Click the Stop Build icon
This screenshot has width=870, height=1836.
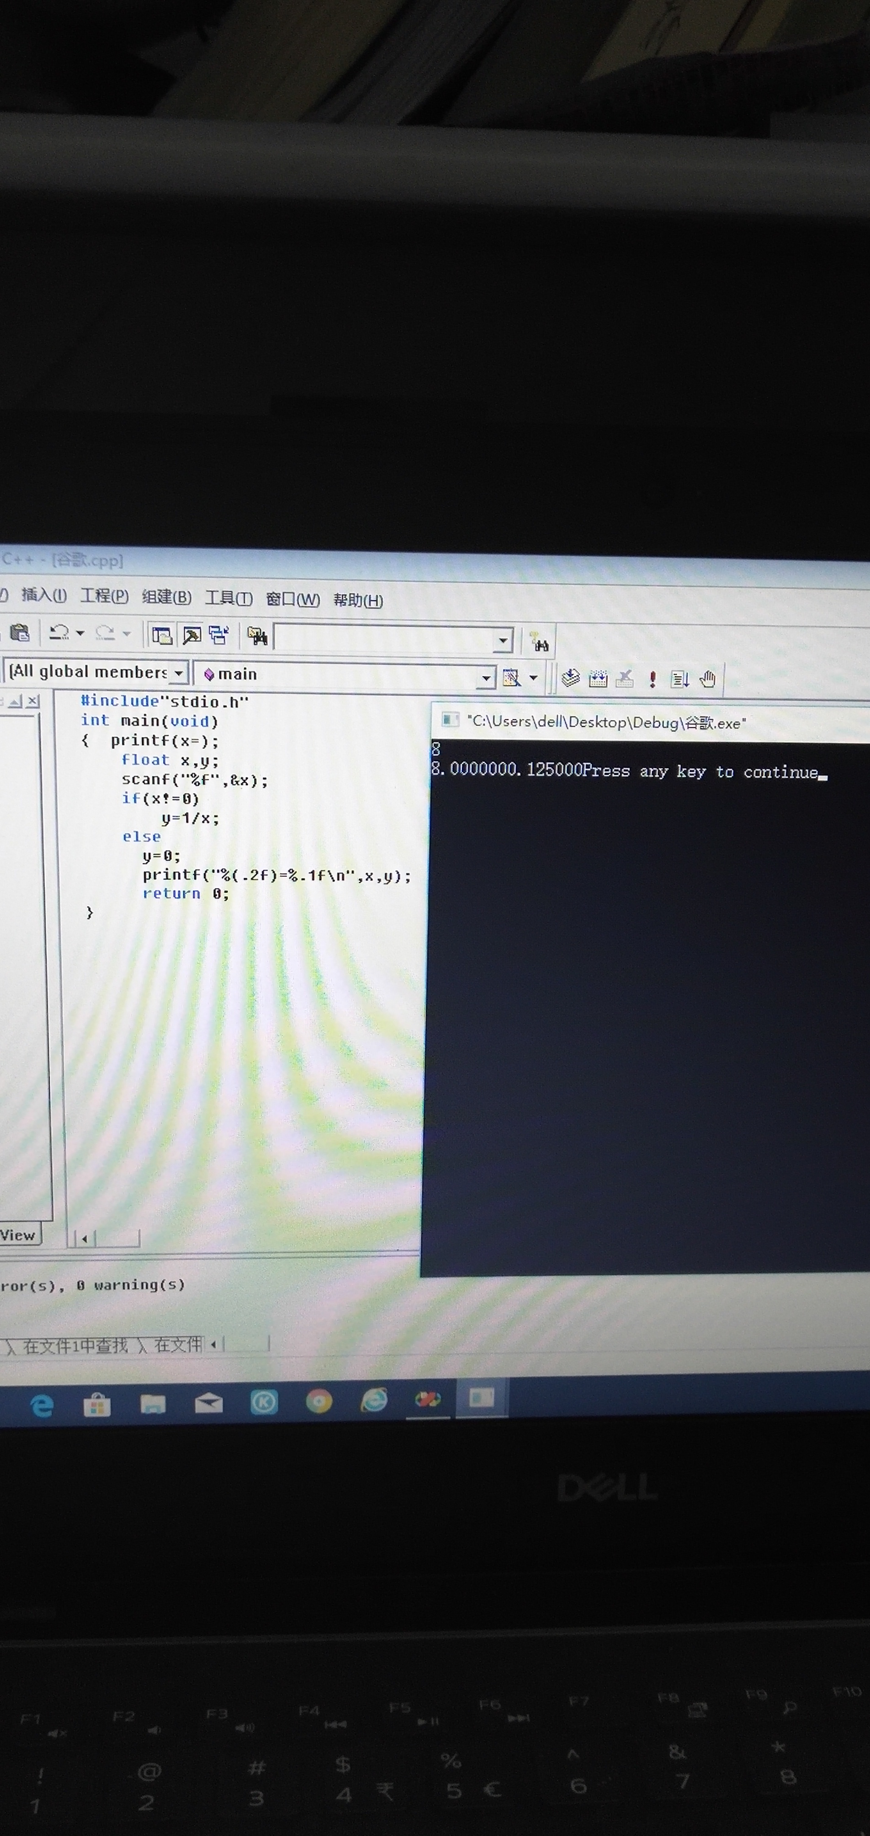(625, 678)
